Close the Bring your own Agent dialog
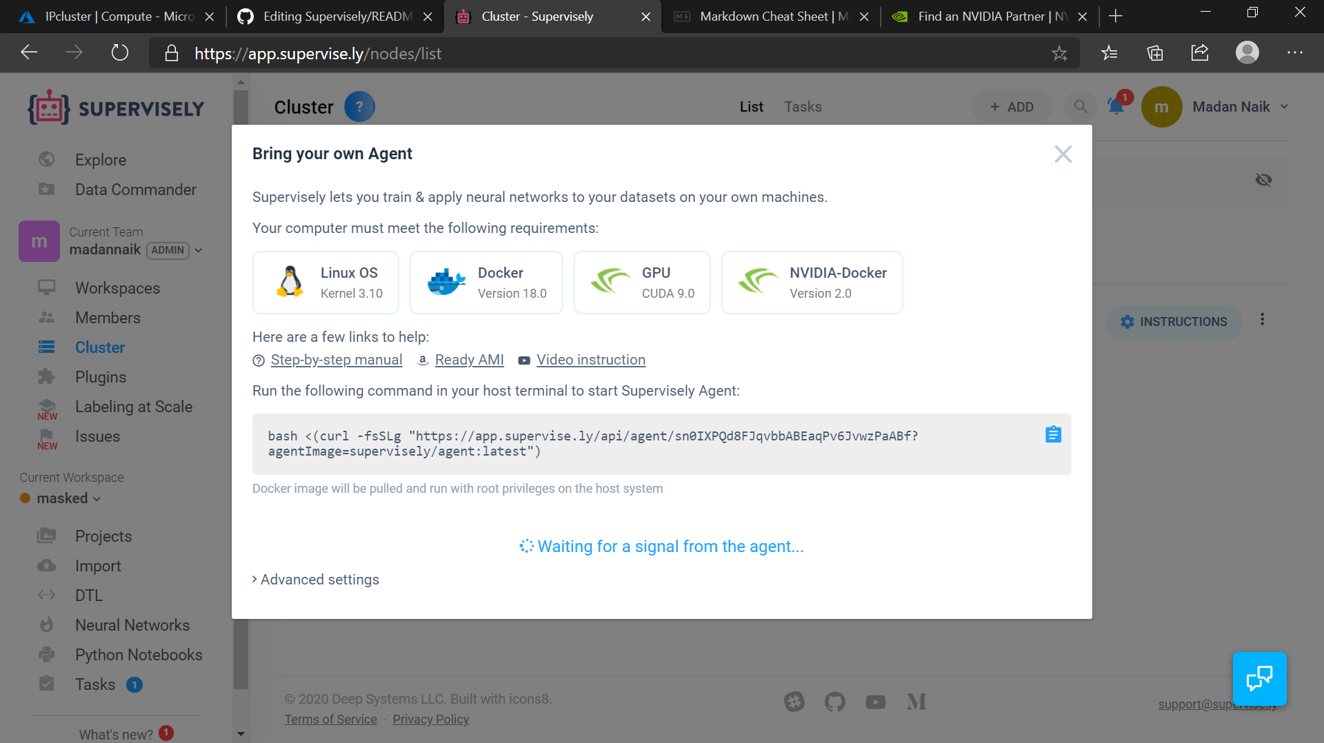Screen dimensions: 1324x743 (1063, 154)
